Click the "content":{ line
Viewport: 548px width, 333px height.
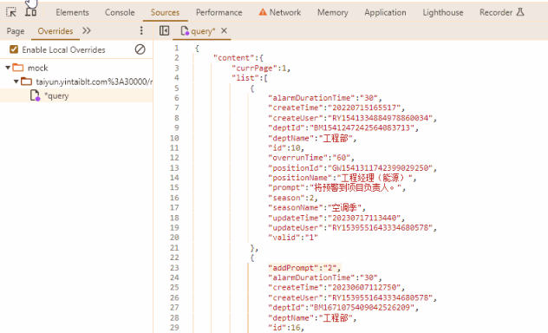point(238,57)
